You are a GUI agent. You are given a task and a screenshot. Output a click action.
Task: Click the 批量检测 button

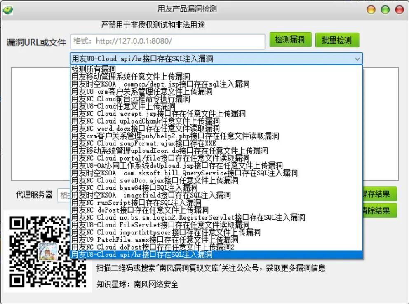337,40
